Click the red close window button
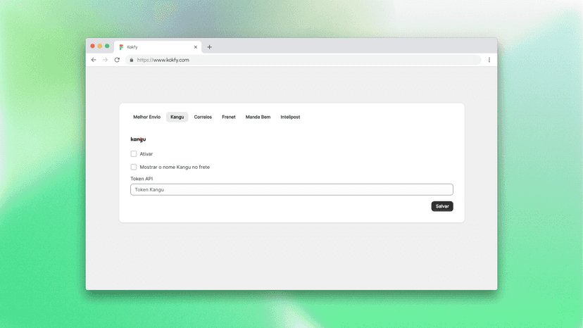583x328 pixels. 92,46
